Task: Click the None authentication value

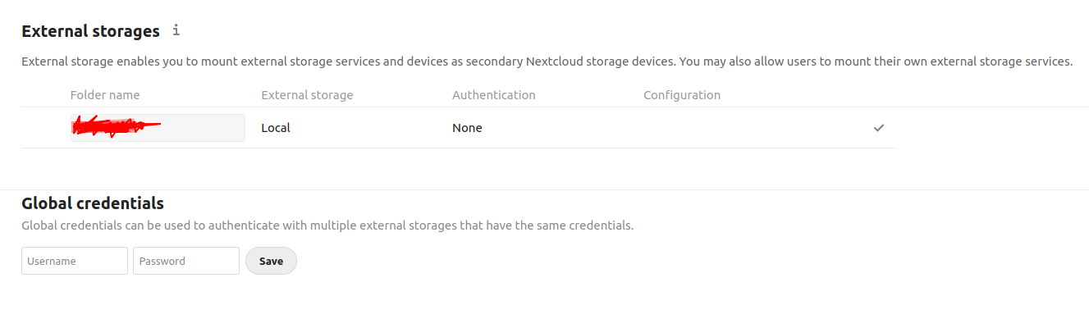Action: tap(467, 128)
